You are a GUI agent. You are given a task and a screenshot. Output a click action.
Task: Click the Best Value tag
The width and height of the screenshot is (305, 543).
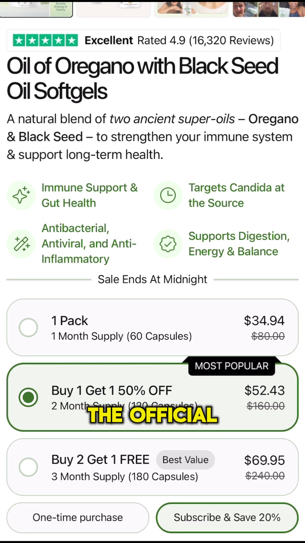pyautogui.click(x=185, y=460)
